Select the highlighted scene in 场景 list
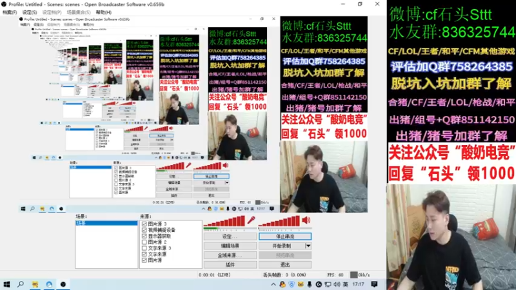The height and width of the screenshot is (290, 516). click(106, 223)
